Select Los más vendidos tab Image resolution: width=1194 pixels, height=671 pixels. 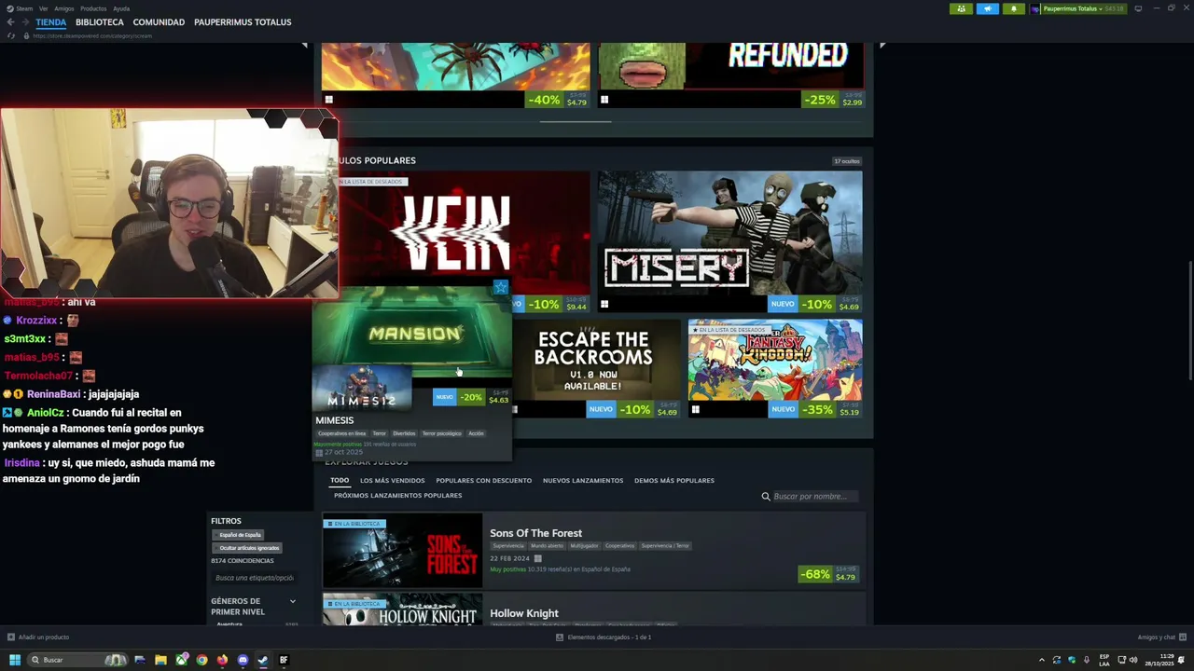393,481
